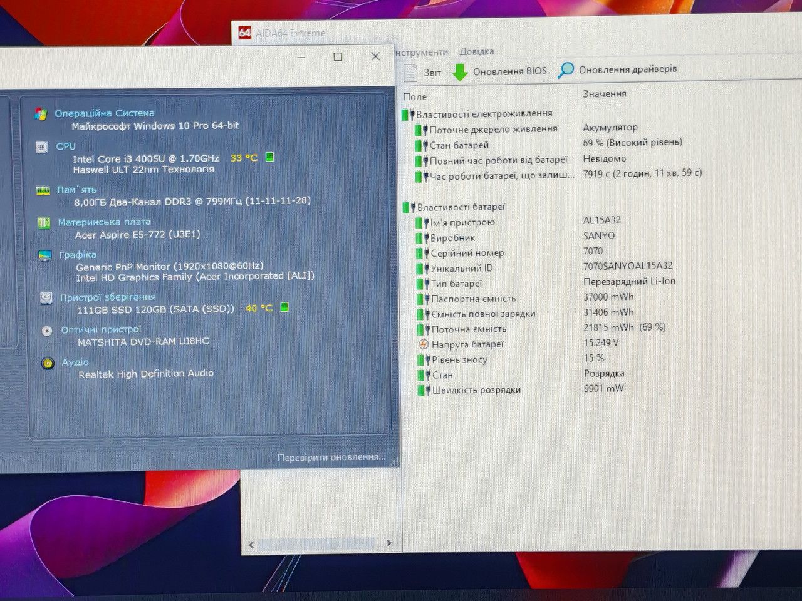Image resolution: width=802 pixels, height=601 pixels.
Task: Open the Інструменти menu
Action: [x=422, y=53]
